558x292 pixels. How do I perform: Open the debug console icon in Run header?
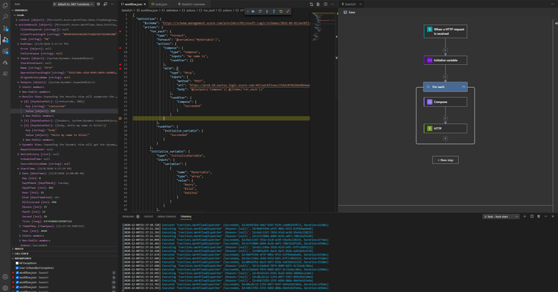[105, 4]
